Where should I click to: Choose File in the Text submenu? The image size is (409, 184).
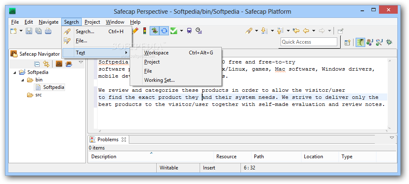(x=176, y=71)
